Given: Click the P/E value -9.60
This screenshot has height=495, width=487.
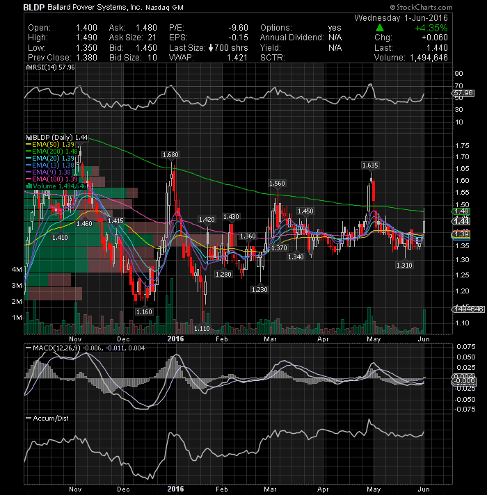Looking at the screenshot, I should [x=238, y=28].
